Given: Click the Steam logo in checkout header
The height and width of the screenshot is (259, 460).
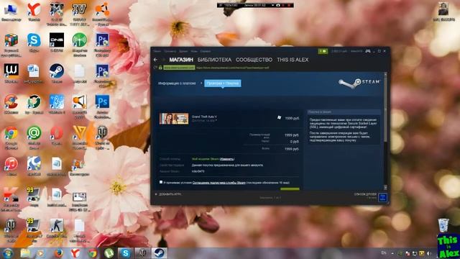Looking at the screenshot, I should tap(359, 83).
